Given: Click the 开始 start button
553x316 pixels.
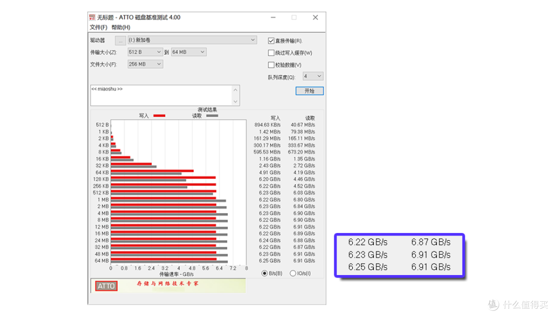Looking at the screenshot, I should [x=309, y=91].
